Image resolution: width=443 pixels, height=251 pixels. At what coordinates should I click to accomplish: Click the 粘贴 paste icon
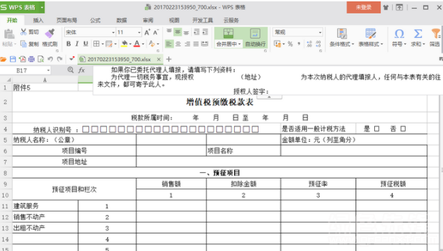pyautogui.click(x=9, y=35)
